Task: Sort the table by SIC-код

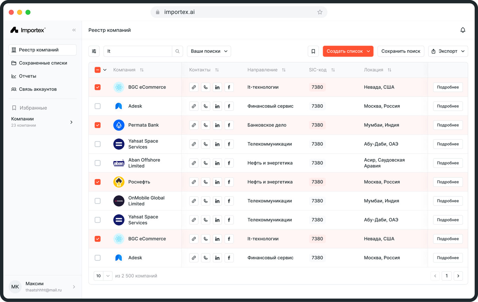Action: point(333,70)
